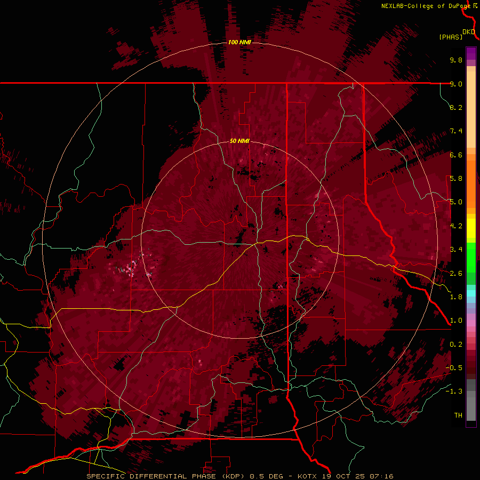Click the 8.2 scale label

pos(456,107)
